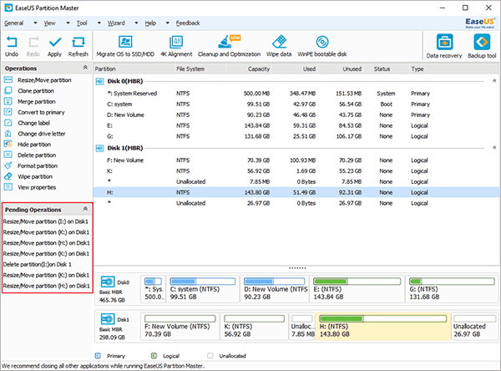Select the System Reserved partition row
The height and width of the screenshot is (371, 501).
pyautogui.click(x=297, y=94)
